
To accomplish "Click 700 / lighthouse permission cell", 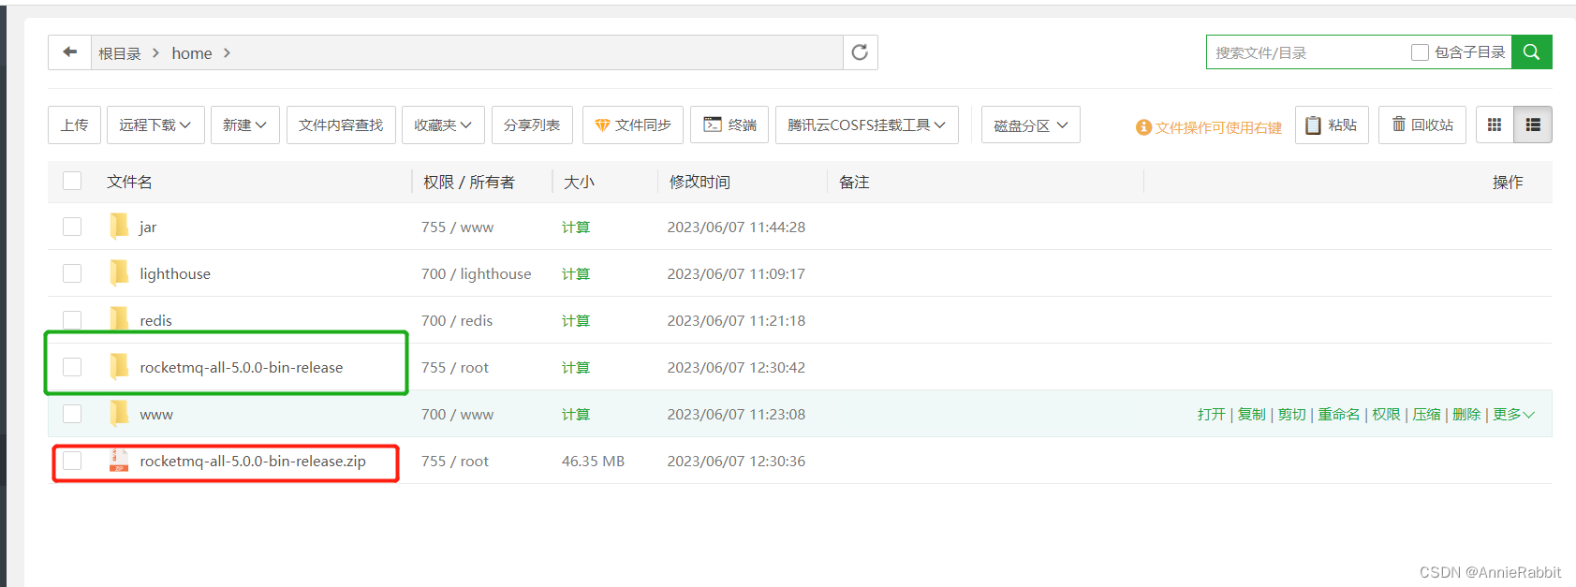I will coord(476,273).
